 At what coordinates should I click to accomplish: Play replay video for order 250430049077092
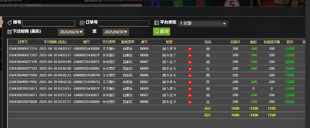(x=190, y=82)
